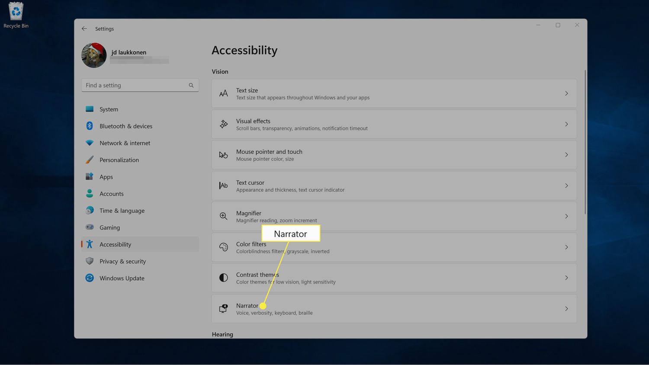The height and width of the screenshot is (365, 649).
Task: Click the Privacy shield icon
Action: [90, 261]
